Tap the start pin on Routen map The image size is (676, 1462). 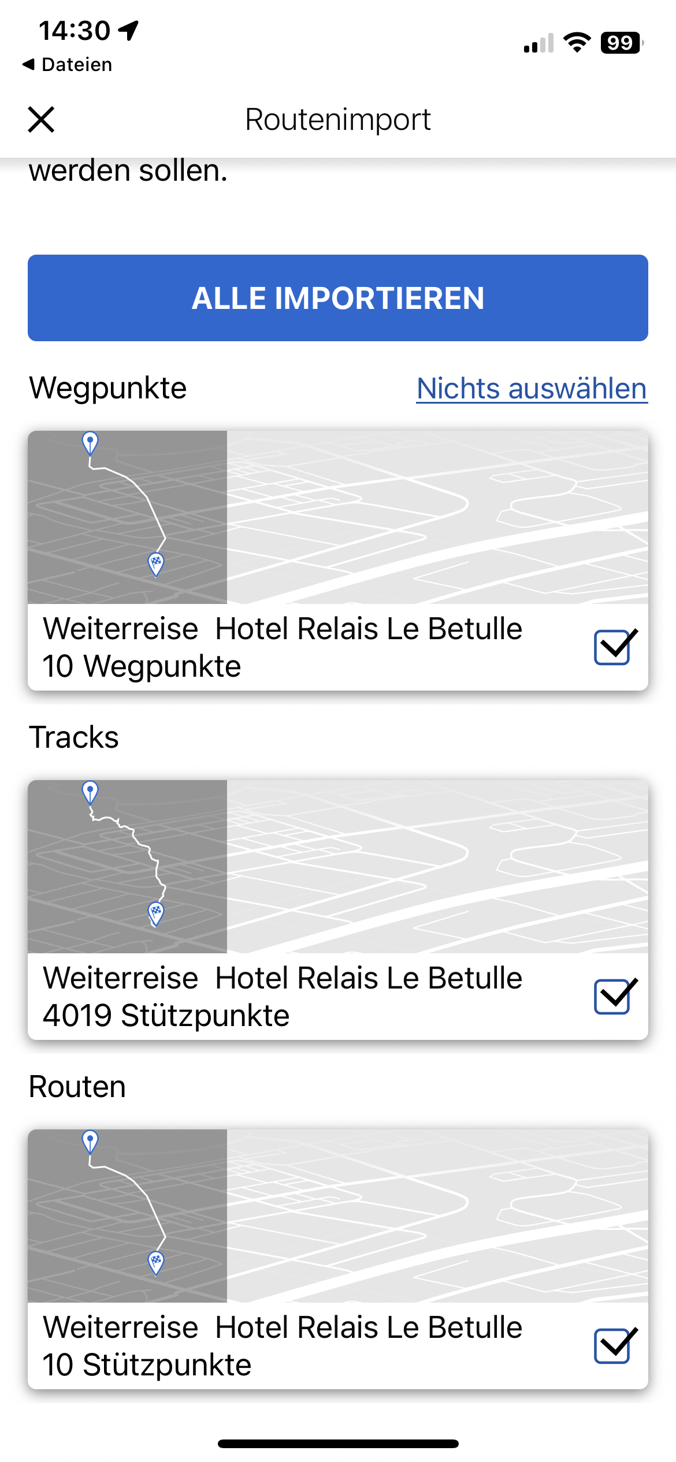90,1141
